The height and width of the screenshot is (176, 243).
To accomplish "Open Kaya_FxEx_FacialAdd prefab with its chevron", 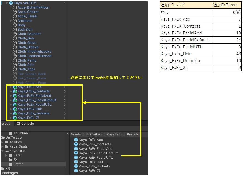I will point(65,96).
